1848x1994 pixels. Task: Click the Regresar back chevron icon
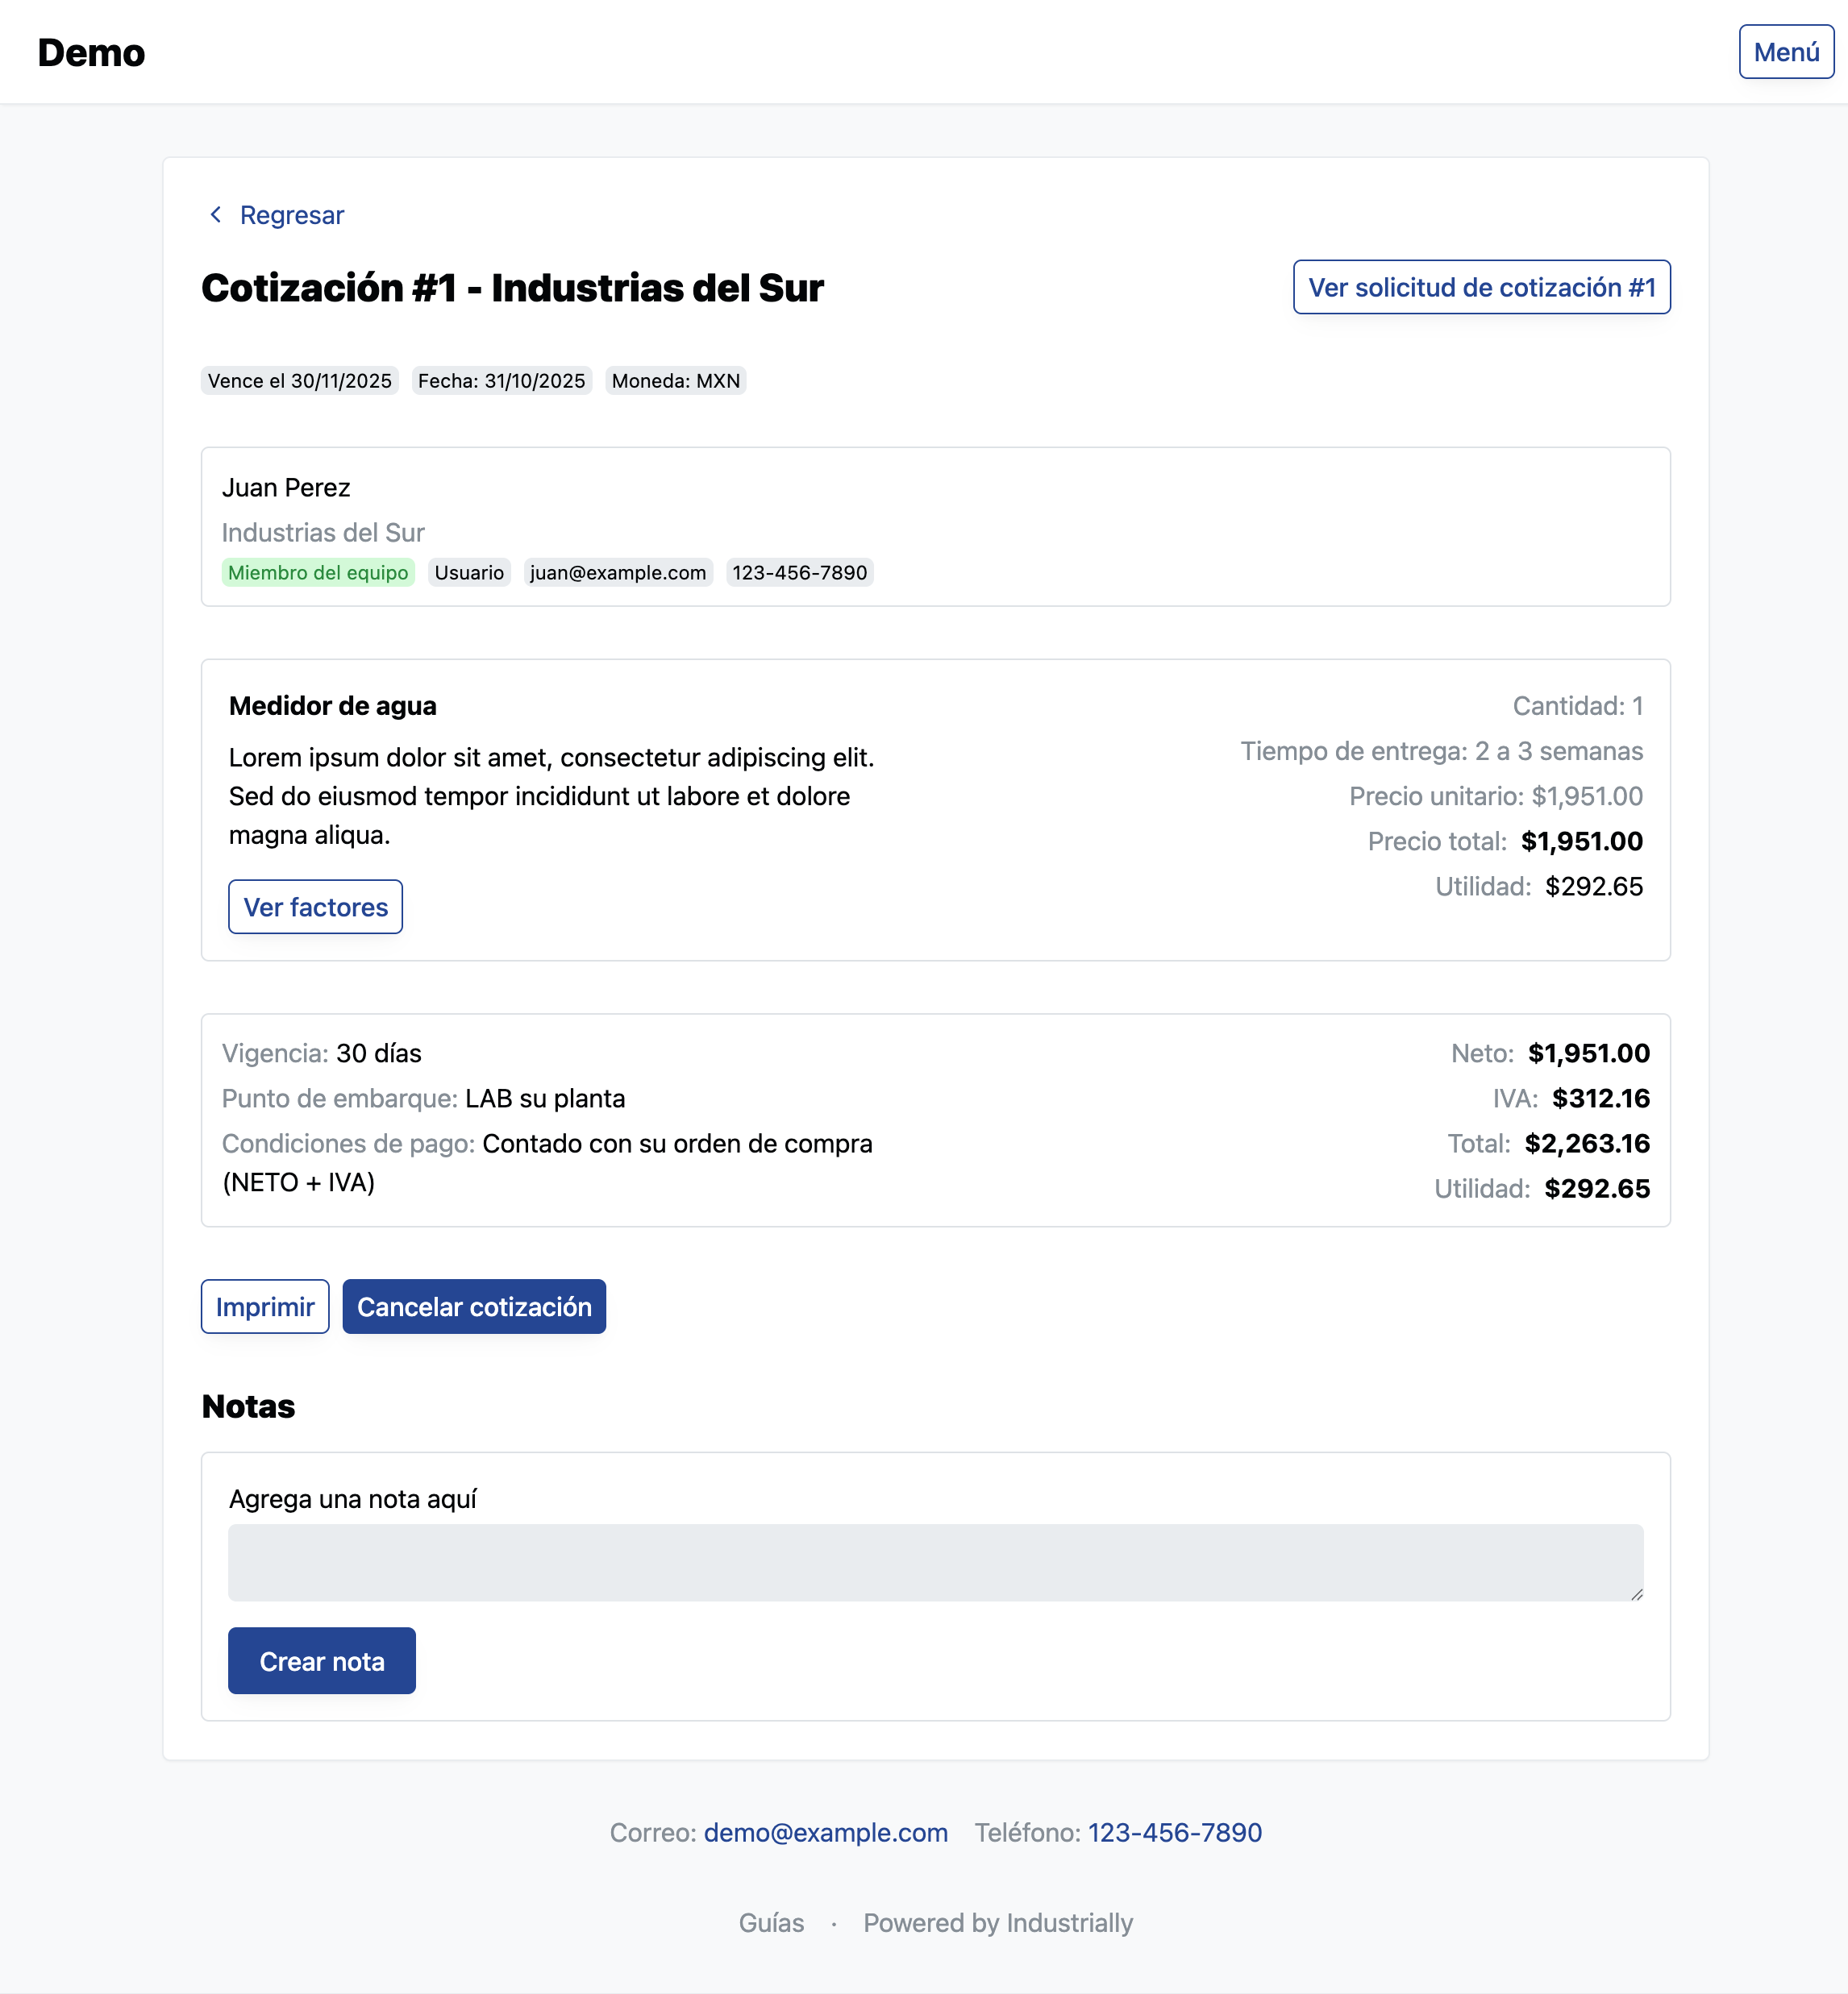(x=215, y=215)
